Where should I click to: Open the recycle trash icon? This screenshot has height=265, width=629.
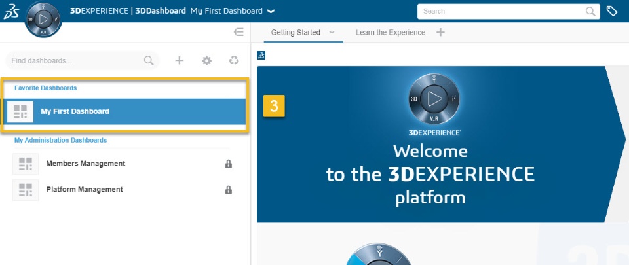click(x=234, y=60)
